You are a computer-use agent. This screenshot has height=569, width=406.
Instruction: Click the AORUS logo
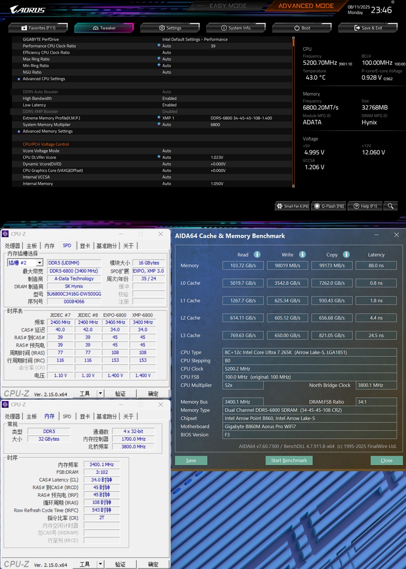tap(28, 9)
